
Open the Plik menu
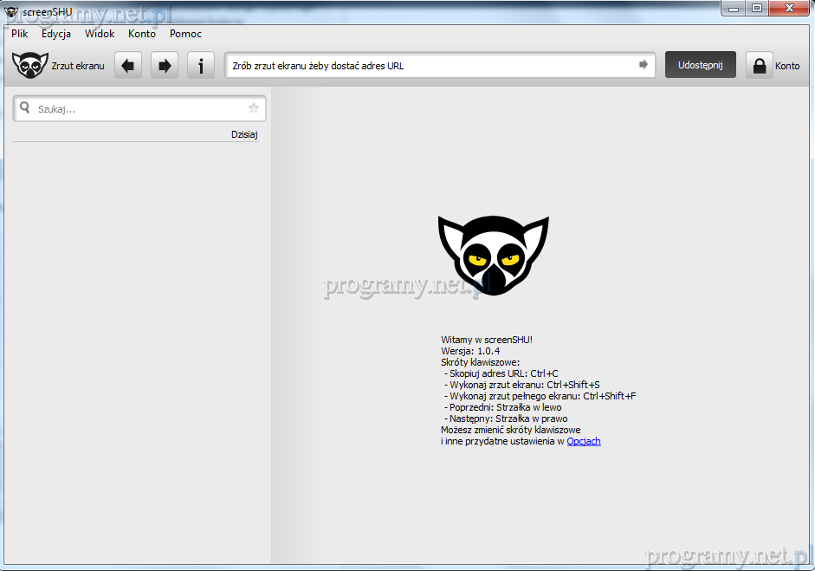[20, 34]
